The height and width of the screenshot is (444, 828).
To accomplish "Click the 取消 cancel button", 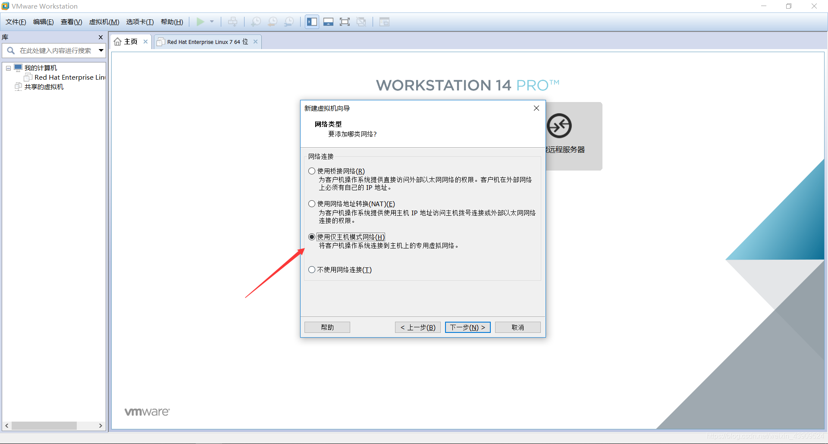I will coord(518,327).
